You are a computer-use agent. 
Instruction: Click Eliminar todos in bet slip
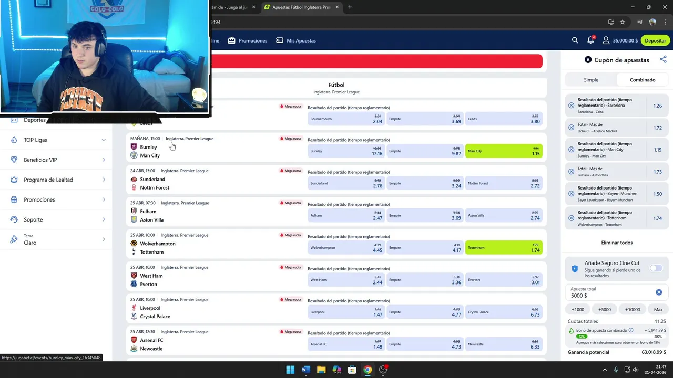tap(617, 243)
